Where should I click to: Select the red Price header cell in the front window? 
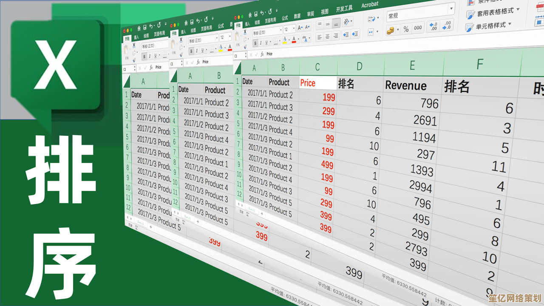click(318, 82)
